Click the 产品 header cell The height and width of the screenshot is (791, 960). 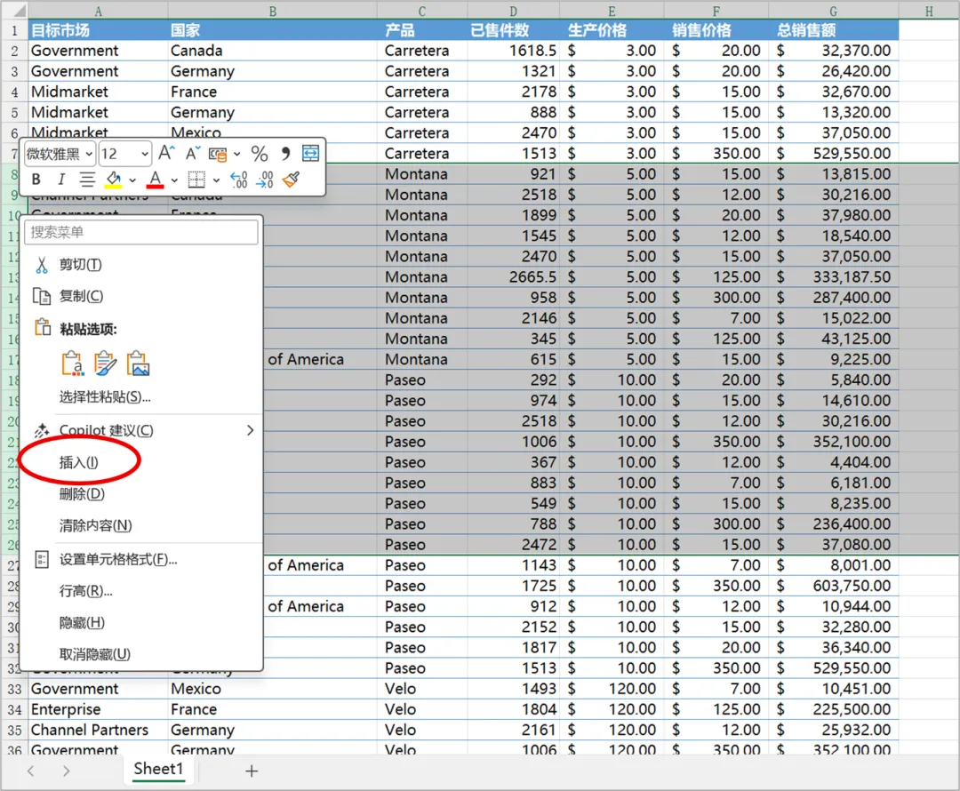click(422, 30)
